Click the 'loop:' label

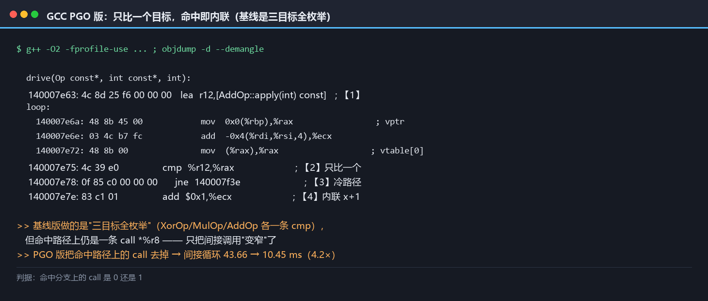click(38, 107)
